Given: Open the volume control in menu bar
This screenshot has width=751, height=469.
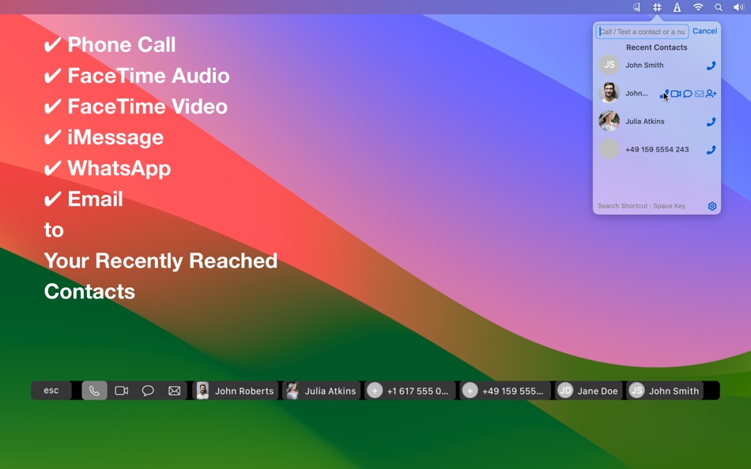Looking at the screenshot, I should pyautogui.click(x=738, y=7).
